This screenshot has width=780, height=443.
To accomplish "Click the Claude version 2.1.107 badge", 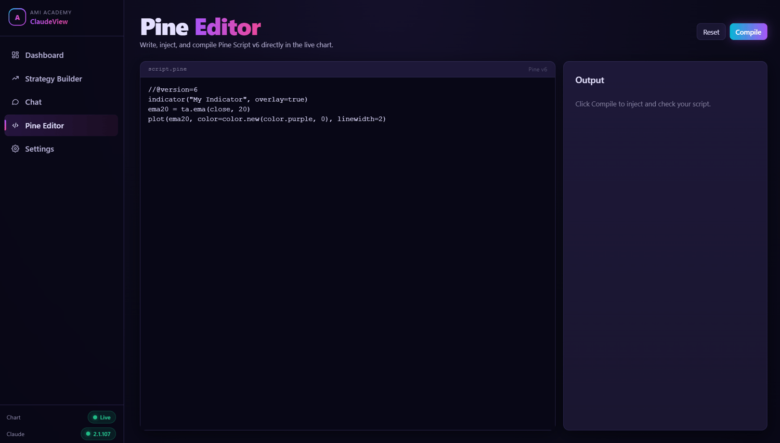I will 98,434.
